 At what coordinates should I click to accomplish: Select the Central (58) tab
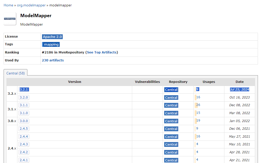[x=15, y=73]
